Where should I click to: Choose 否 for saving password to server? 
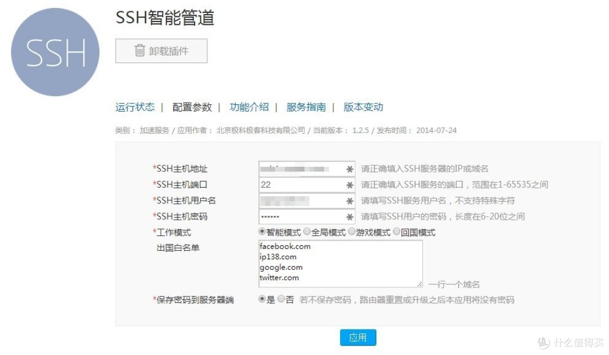coord(281,299)
